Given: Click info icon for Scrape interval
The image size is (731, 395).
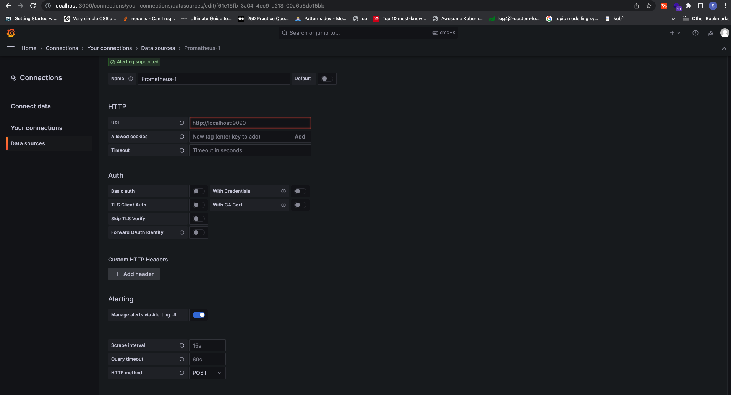Looking at the screenshot, I should [x=182, y=345].
